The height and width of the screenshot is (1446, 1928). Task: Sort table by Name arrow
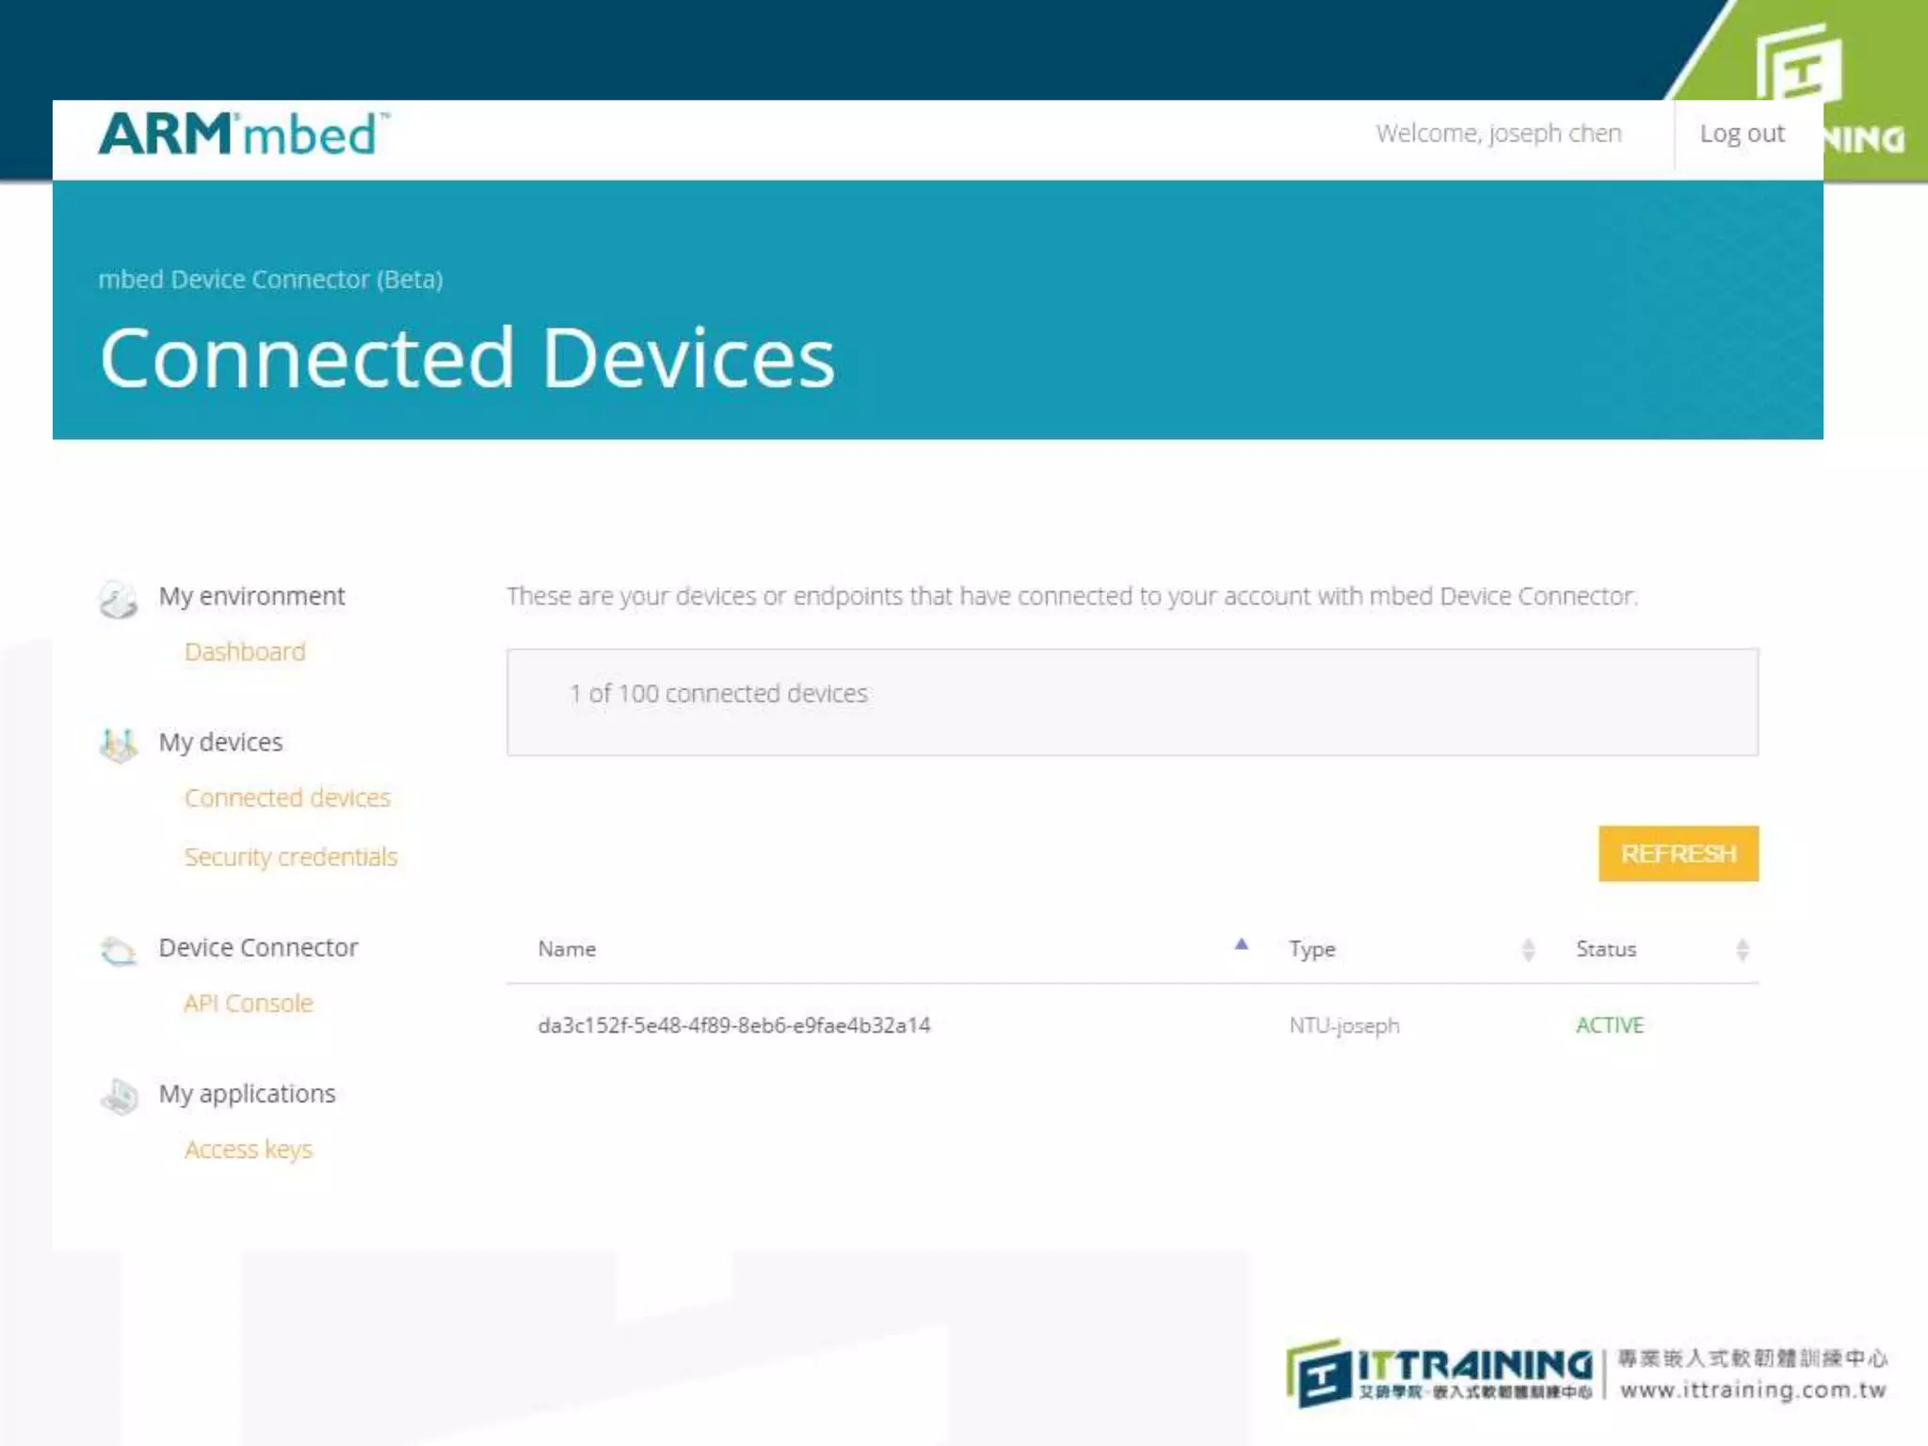[1242, 944]
